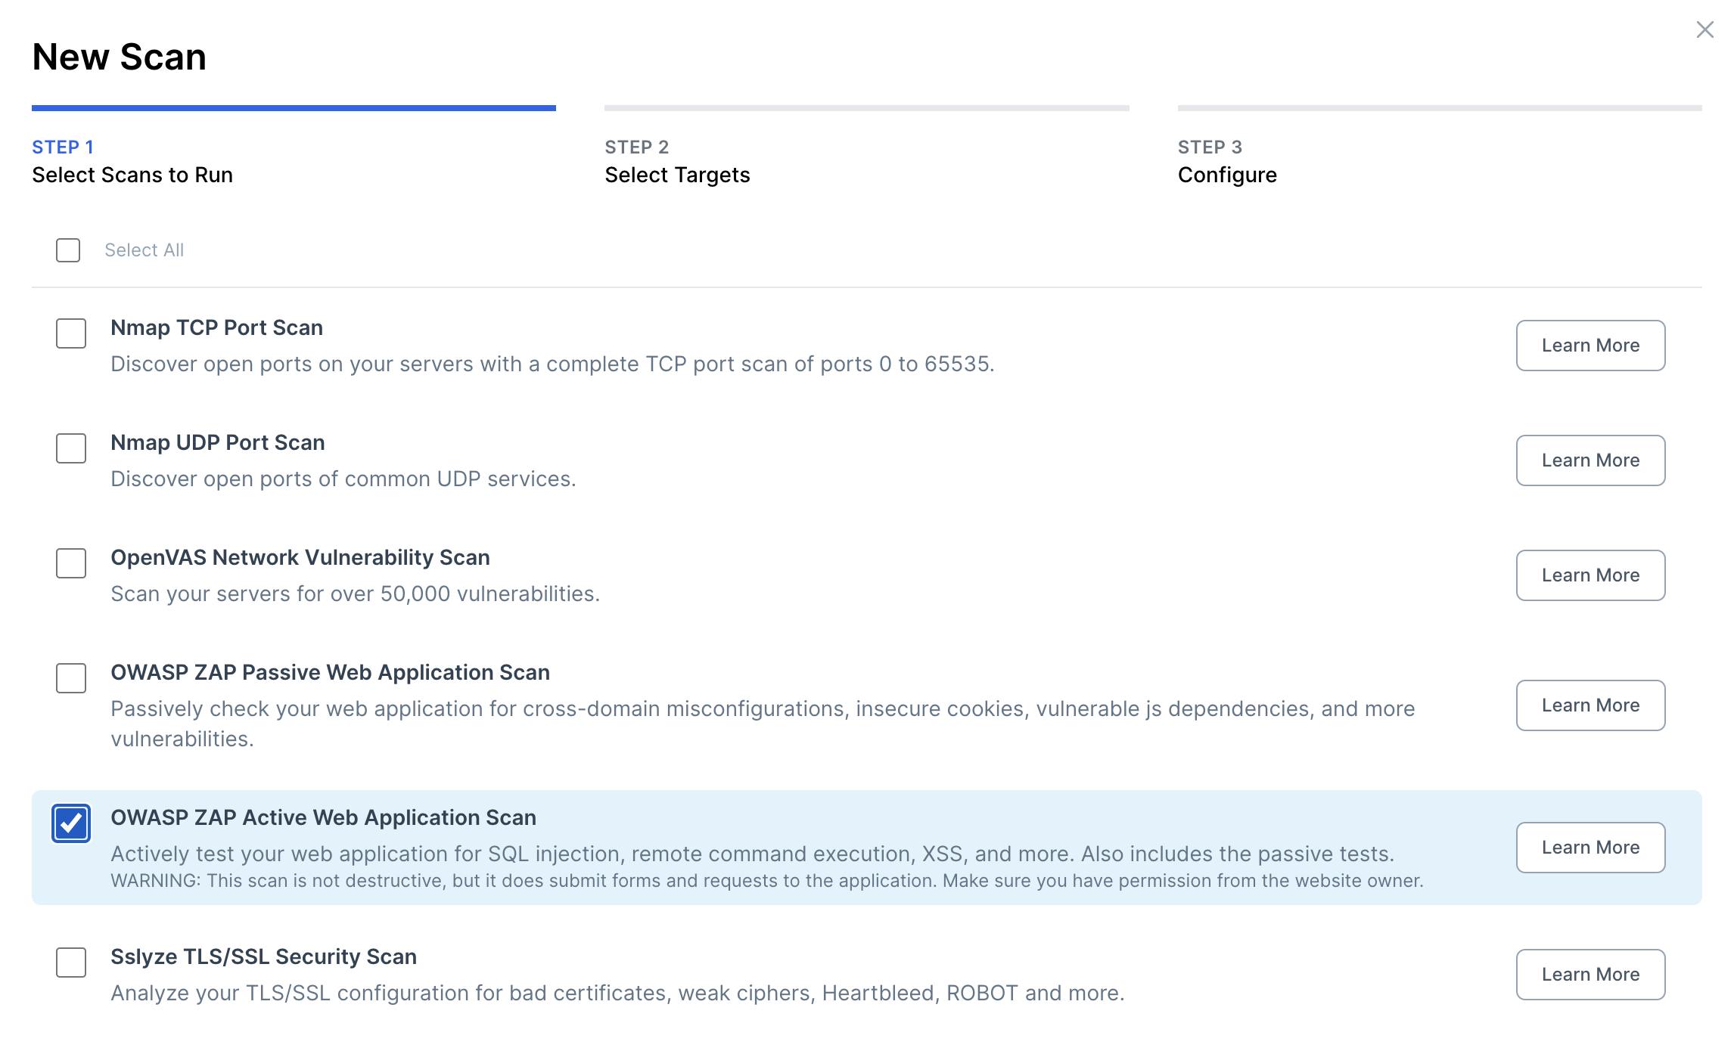Screen dimensions: 1734x1054
Task: Uncheck the OWASP ZAP Active scan checkbox
Action: tap(71, 823)
